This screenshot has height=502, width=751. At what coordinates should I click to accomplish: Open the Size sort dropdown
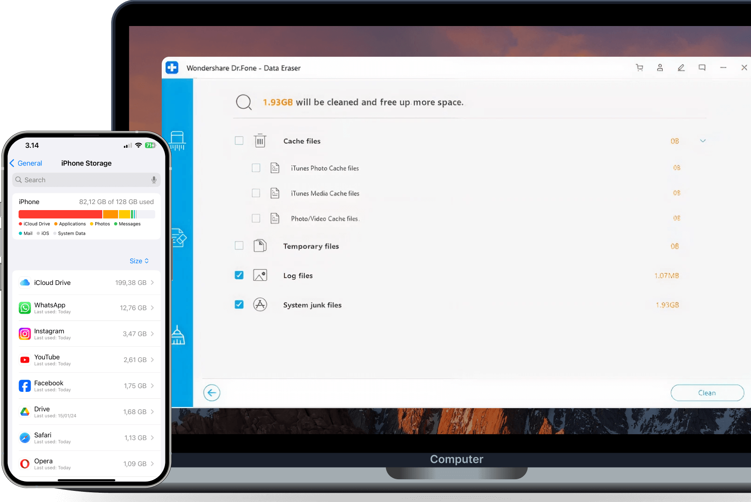139,261
